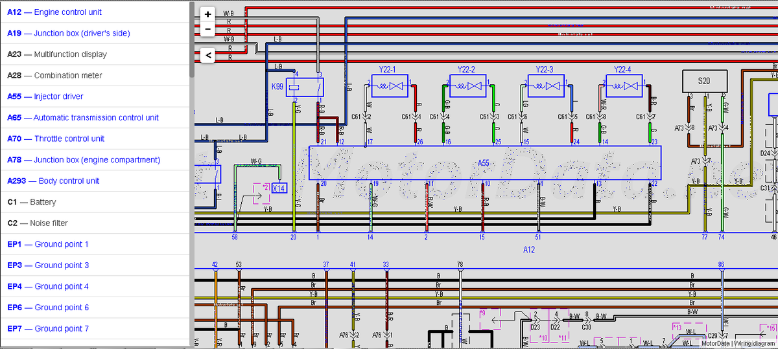
Task: Open A12 Engine control unit link
Action: click(54, 12)
